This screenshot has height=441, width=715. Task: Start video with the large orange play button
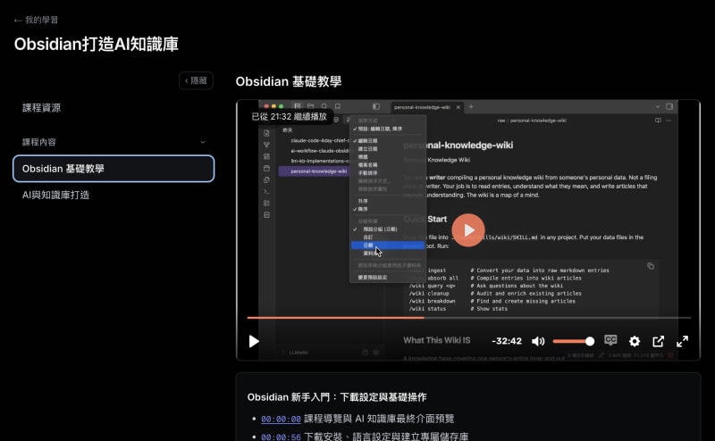[x=468, y=230]
